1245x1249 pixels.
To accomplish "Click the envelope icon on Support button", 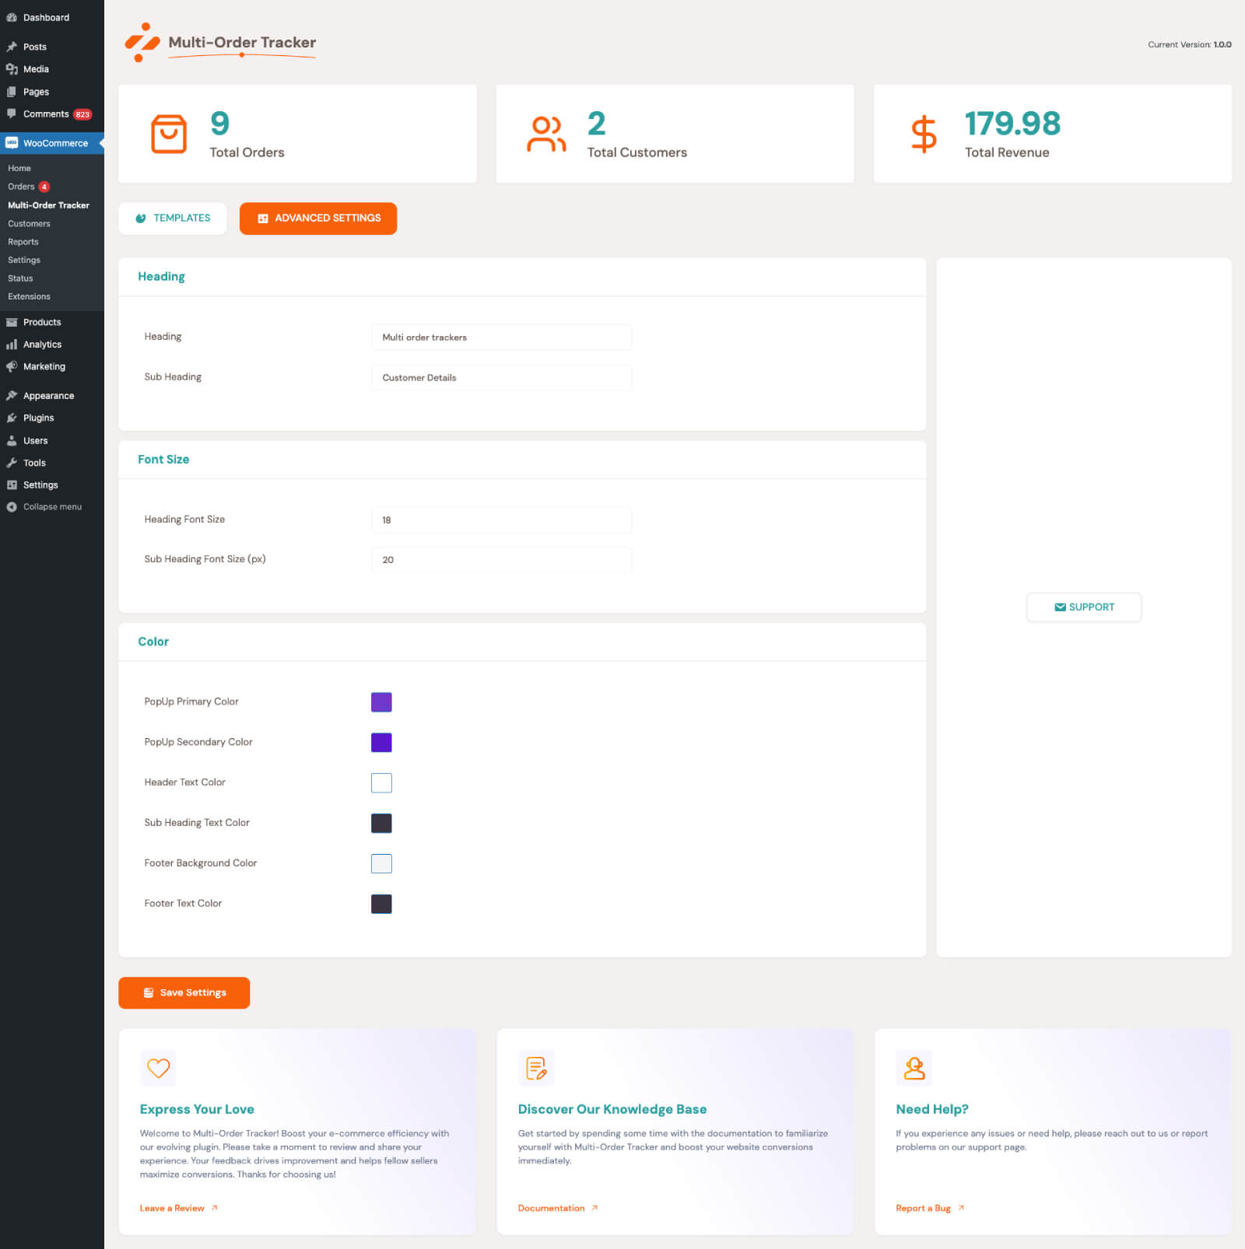I will click(1060, 607).
